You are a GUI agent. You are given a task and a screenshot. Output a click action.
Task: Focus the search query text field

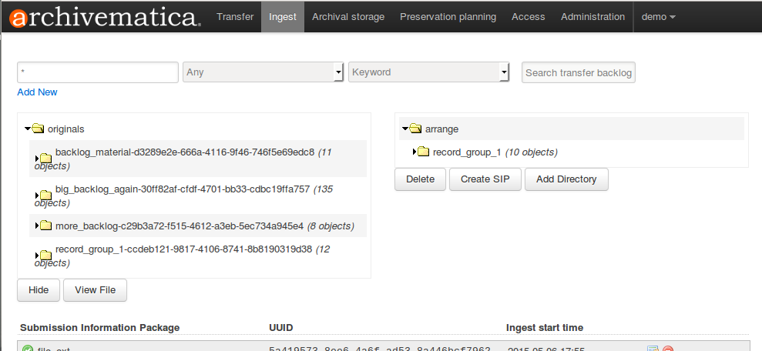coord(98,72)
